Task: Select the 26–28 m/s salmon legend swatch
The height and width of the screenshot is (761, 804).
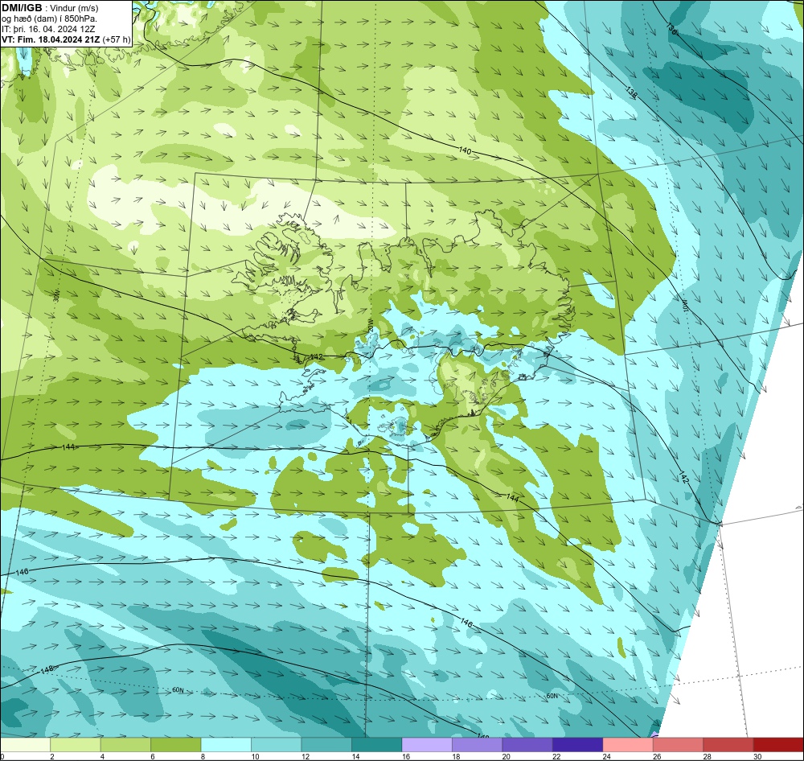Action: tap(679, 745)
